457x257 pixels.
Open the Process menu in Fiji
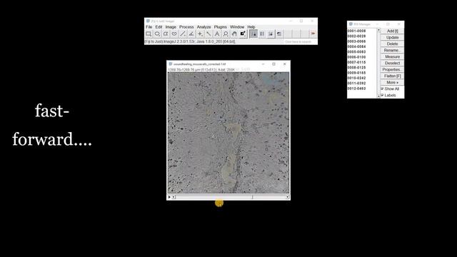click(x=186, y=27)
